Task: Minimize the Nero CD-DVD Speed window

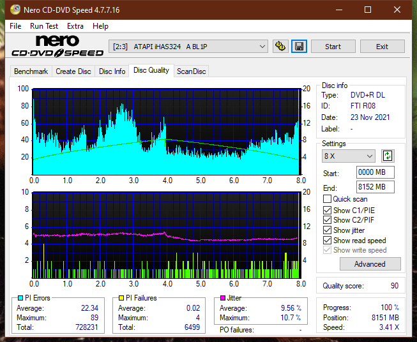Action: coord(339,10)
